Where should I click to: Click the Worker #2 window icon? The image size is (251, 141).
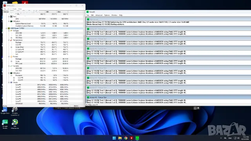pos(88,39)
